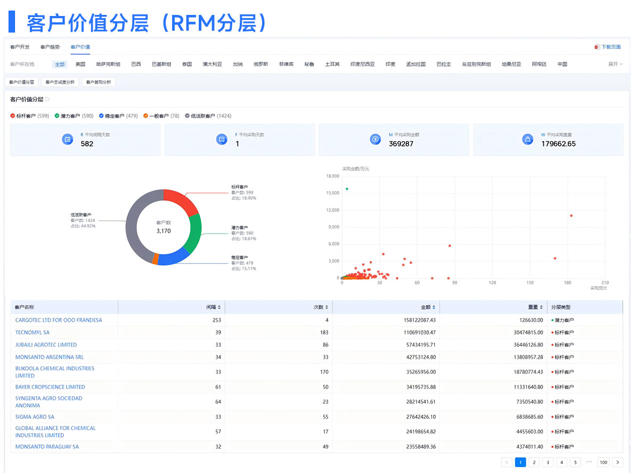Go to page 5 in pagination

[x=575, y=462]
